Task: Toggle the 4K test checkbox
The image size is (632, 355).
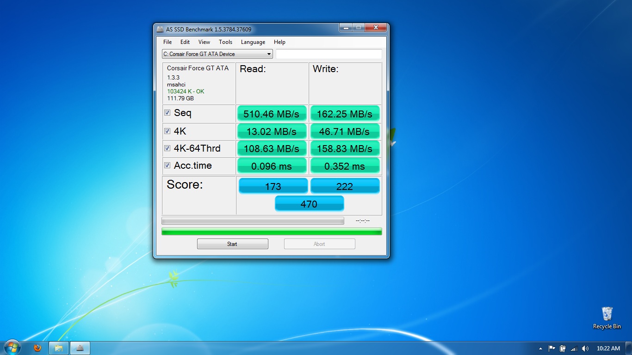Action: coord(167,131)
